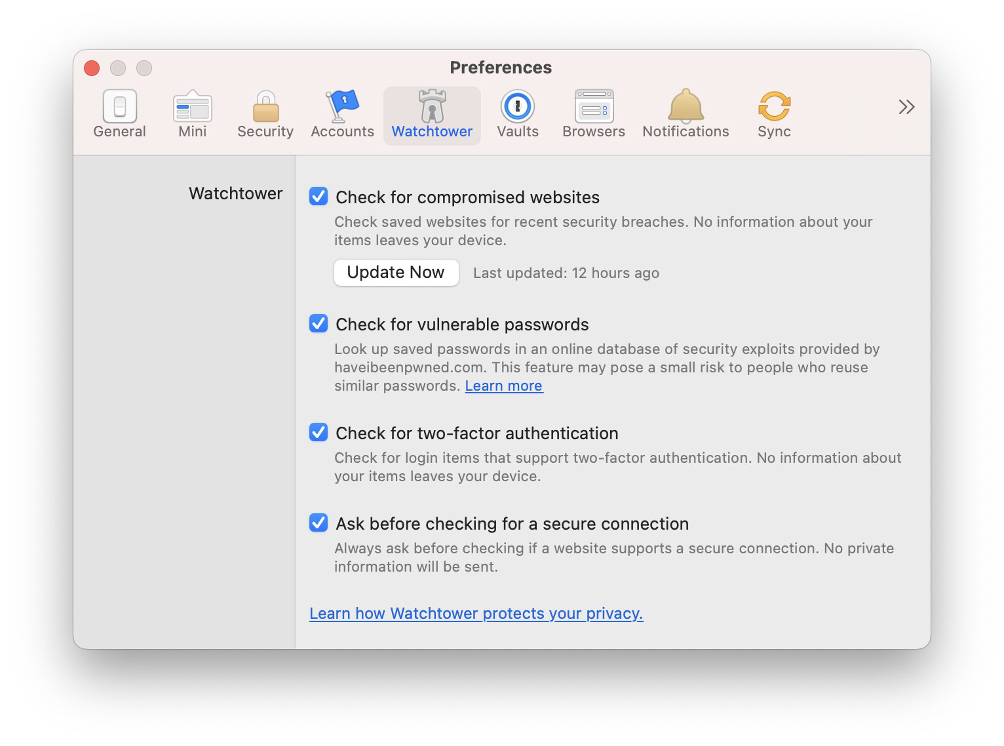Close the Preferences window
The image size is (1004, 746).
coord(92,68)
